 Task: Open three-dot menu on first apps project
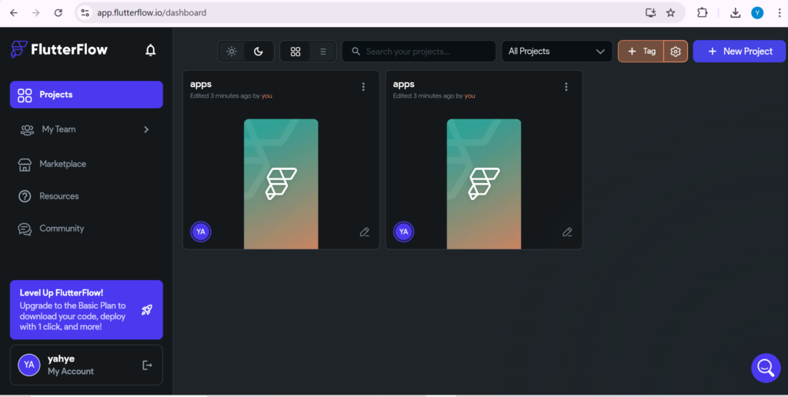[363, 87]
